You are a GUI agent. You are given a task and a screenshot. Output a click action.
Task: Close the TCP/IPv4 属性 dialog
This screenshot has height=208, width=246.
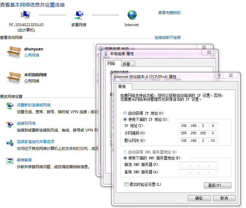pos(231,75)
